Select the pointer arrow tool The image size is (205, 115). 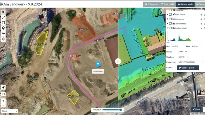click(x=3, y=12)
